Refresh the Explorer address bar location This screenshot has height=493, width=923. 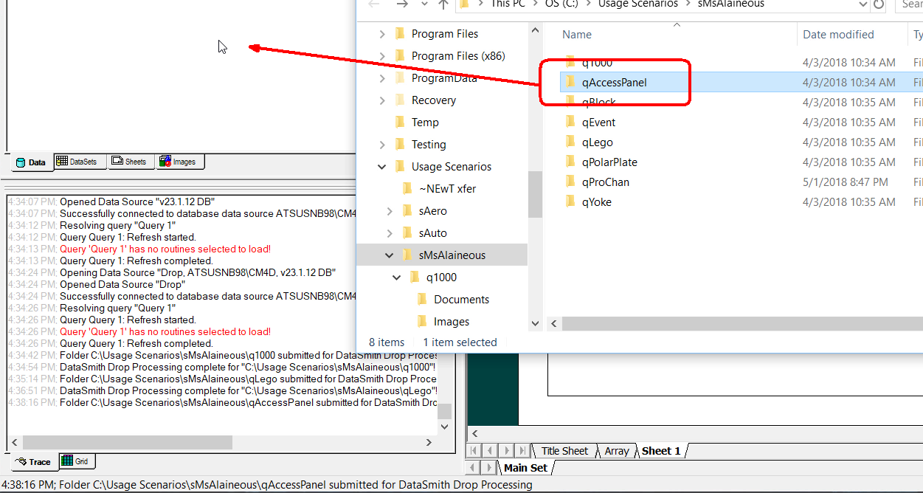878,4
